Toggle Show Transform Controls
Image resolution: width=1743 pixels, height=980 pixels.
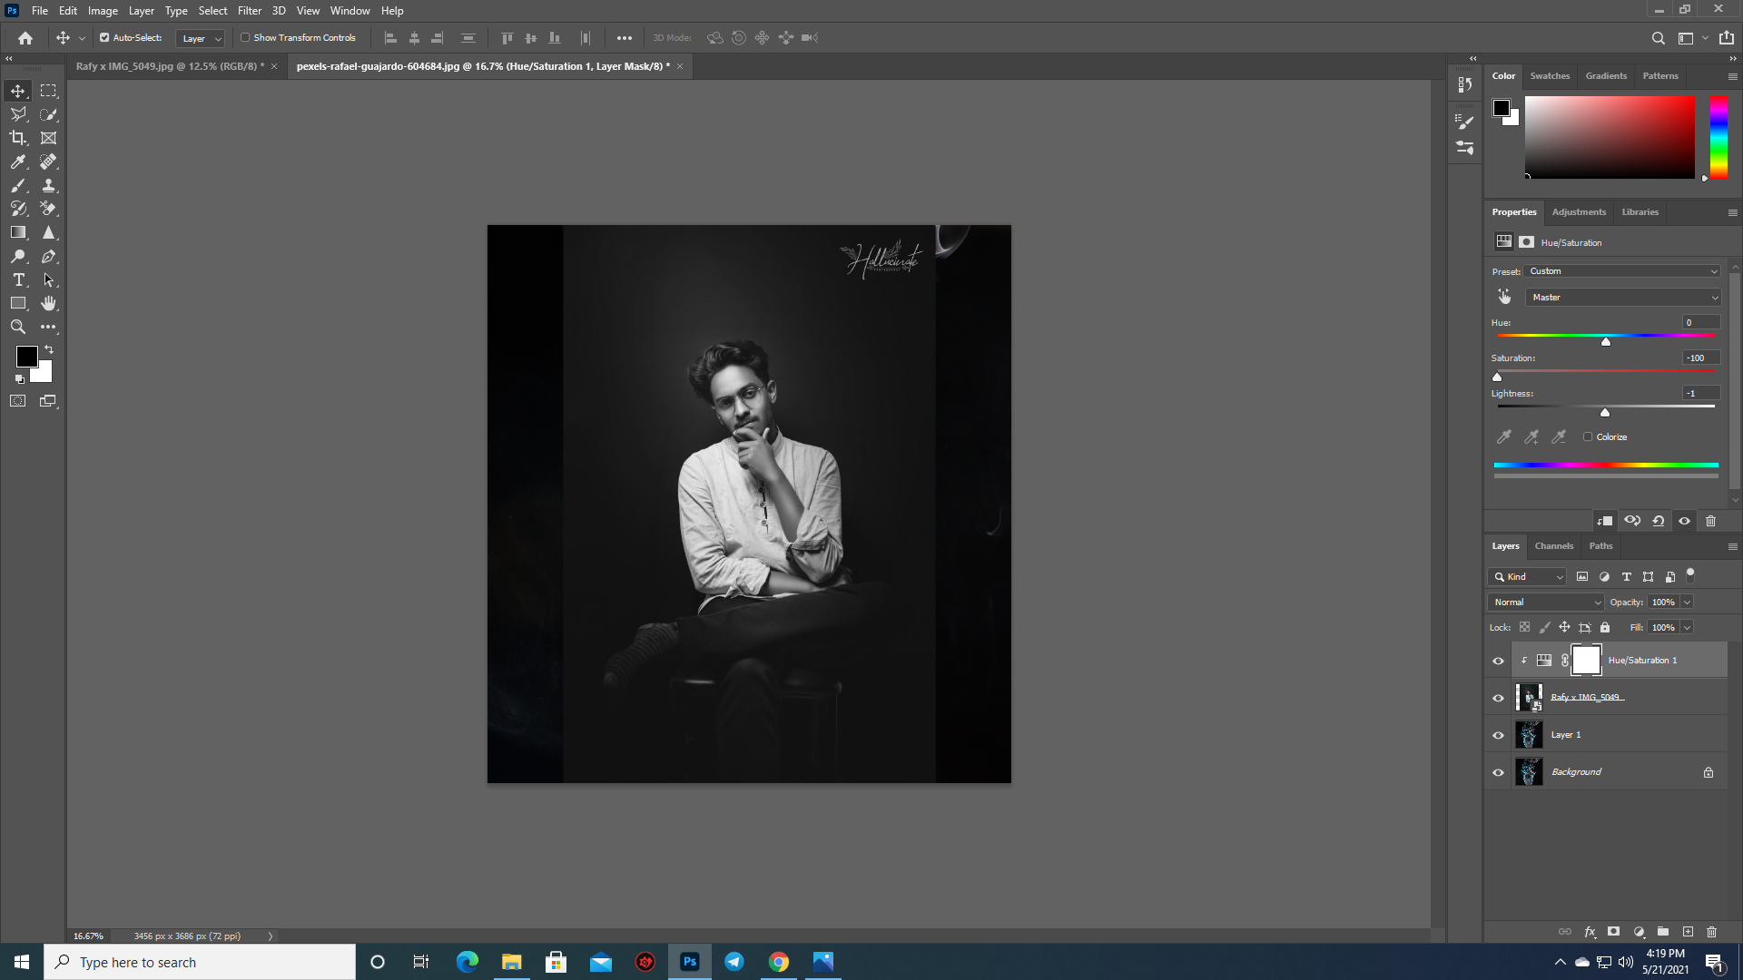(245, 37)
